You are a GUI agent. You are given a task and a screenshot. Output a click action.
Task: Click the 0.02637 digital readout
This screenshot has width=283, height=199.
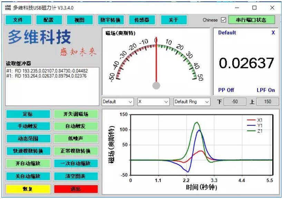coord(246,63)
